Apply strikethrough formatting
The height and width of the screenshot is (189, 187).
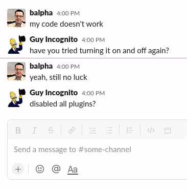[51, 131]
